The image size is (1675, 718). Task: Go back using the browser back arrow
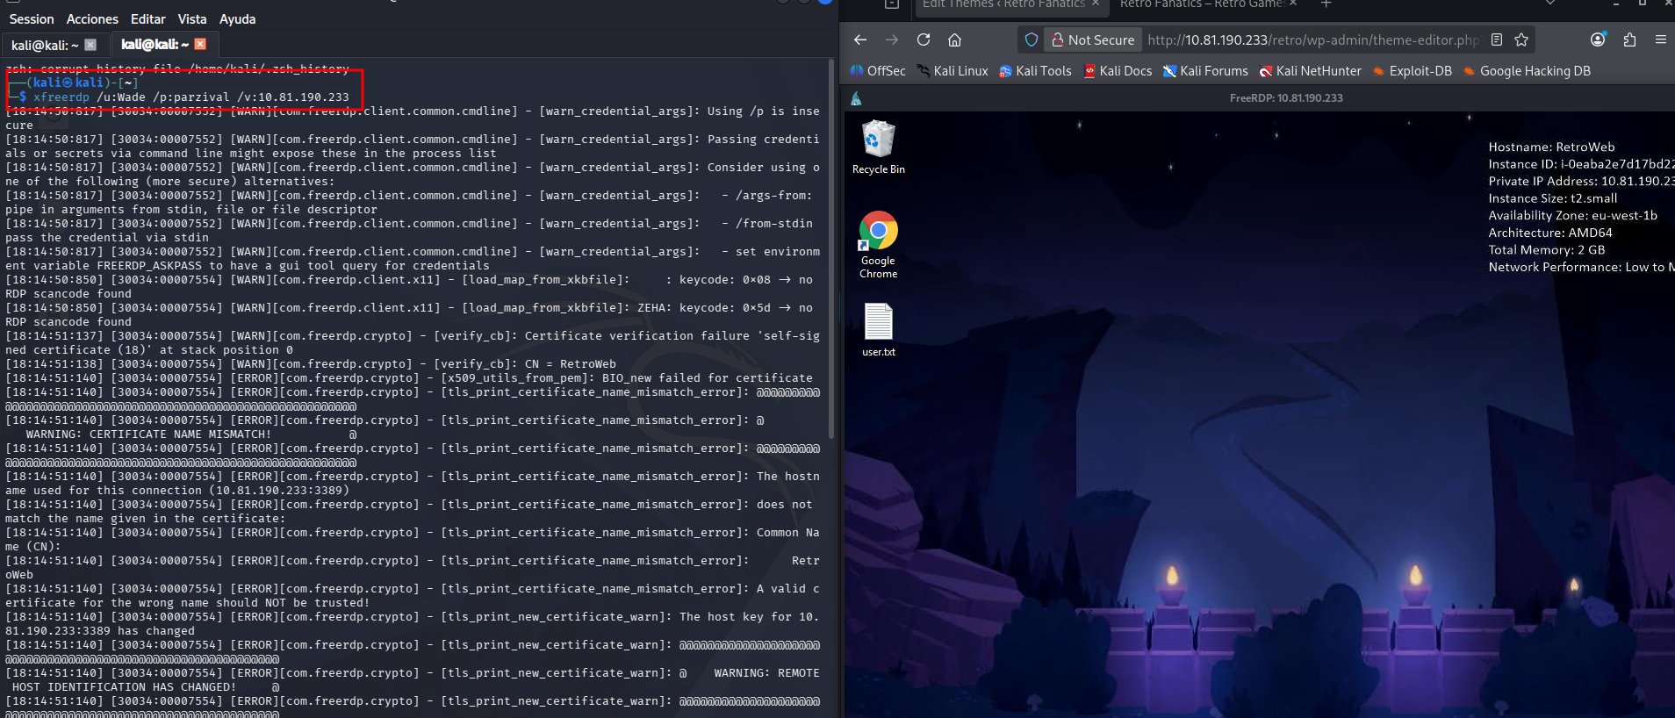pos(860,39)
